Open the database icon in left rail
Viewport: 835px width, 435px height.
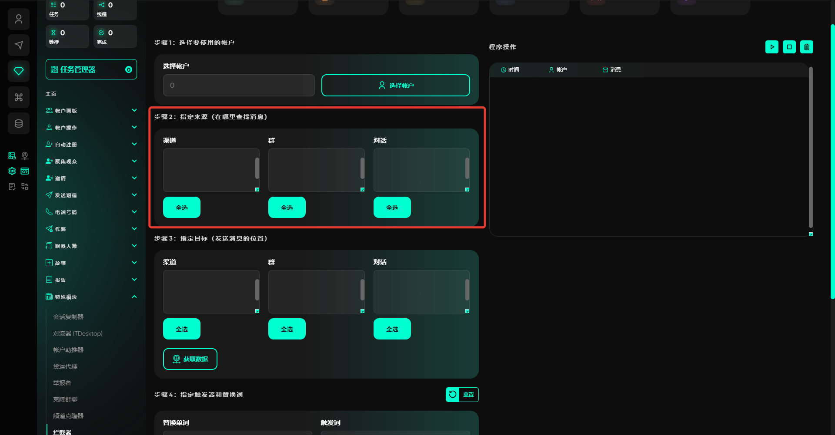18,123
